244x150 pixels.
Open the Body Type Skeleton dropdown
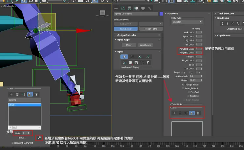(187, 22)
